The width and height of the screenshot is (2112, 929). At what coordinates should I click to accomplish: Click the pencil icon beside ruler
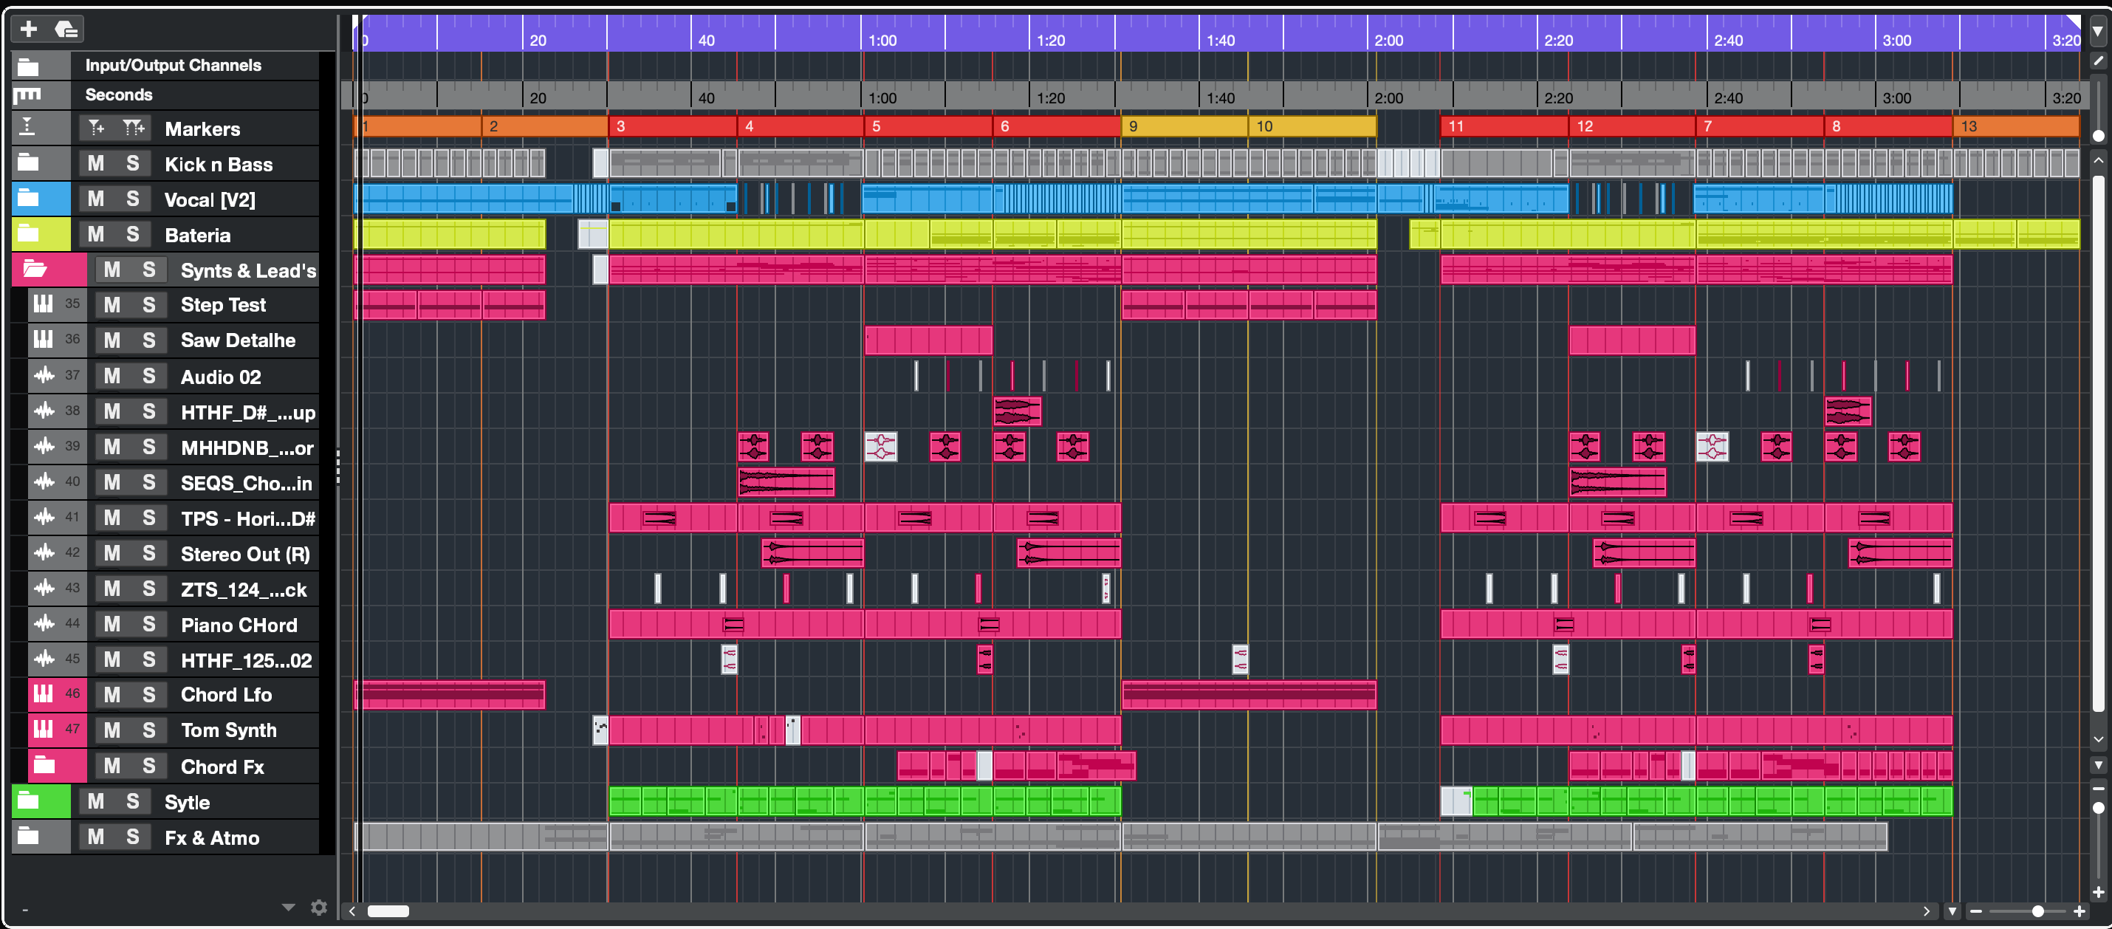pos(2097,61)
